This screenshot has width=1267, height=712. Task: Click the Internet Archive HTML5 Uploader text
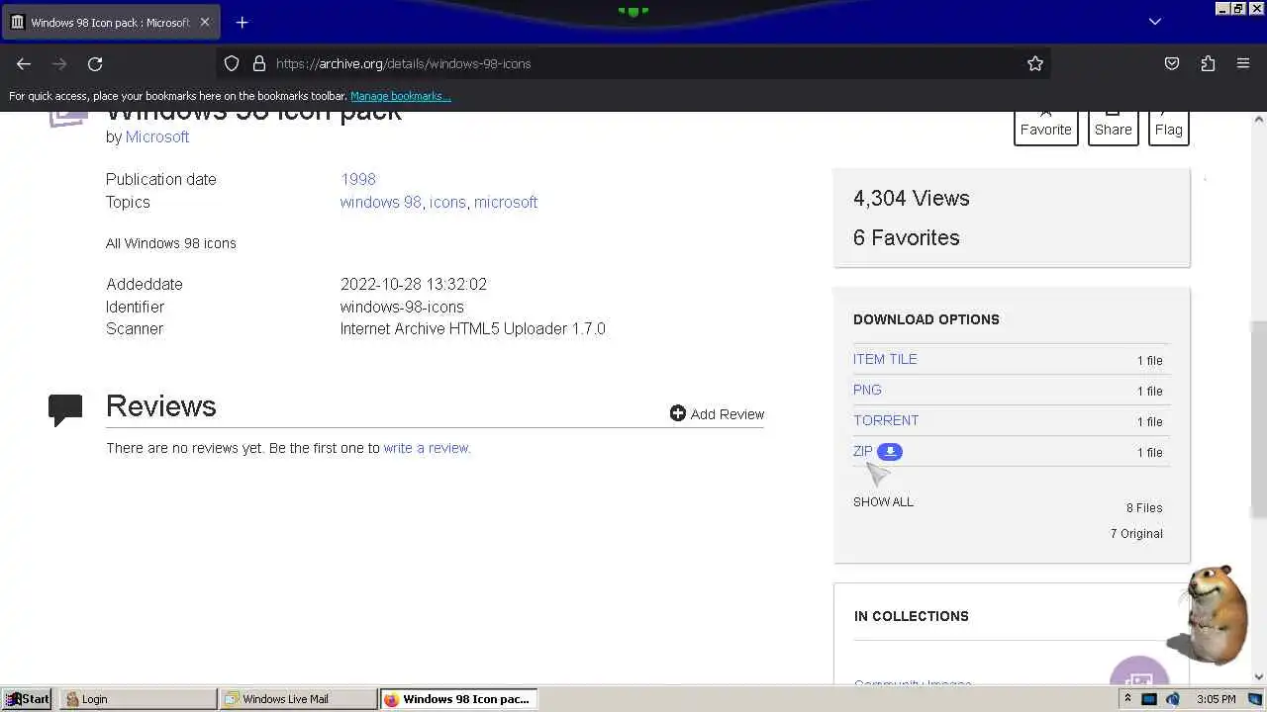[x=473, y=328]
